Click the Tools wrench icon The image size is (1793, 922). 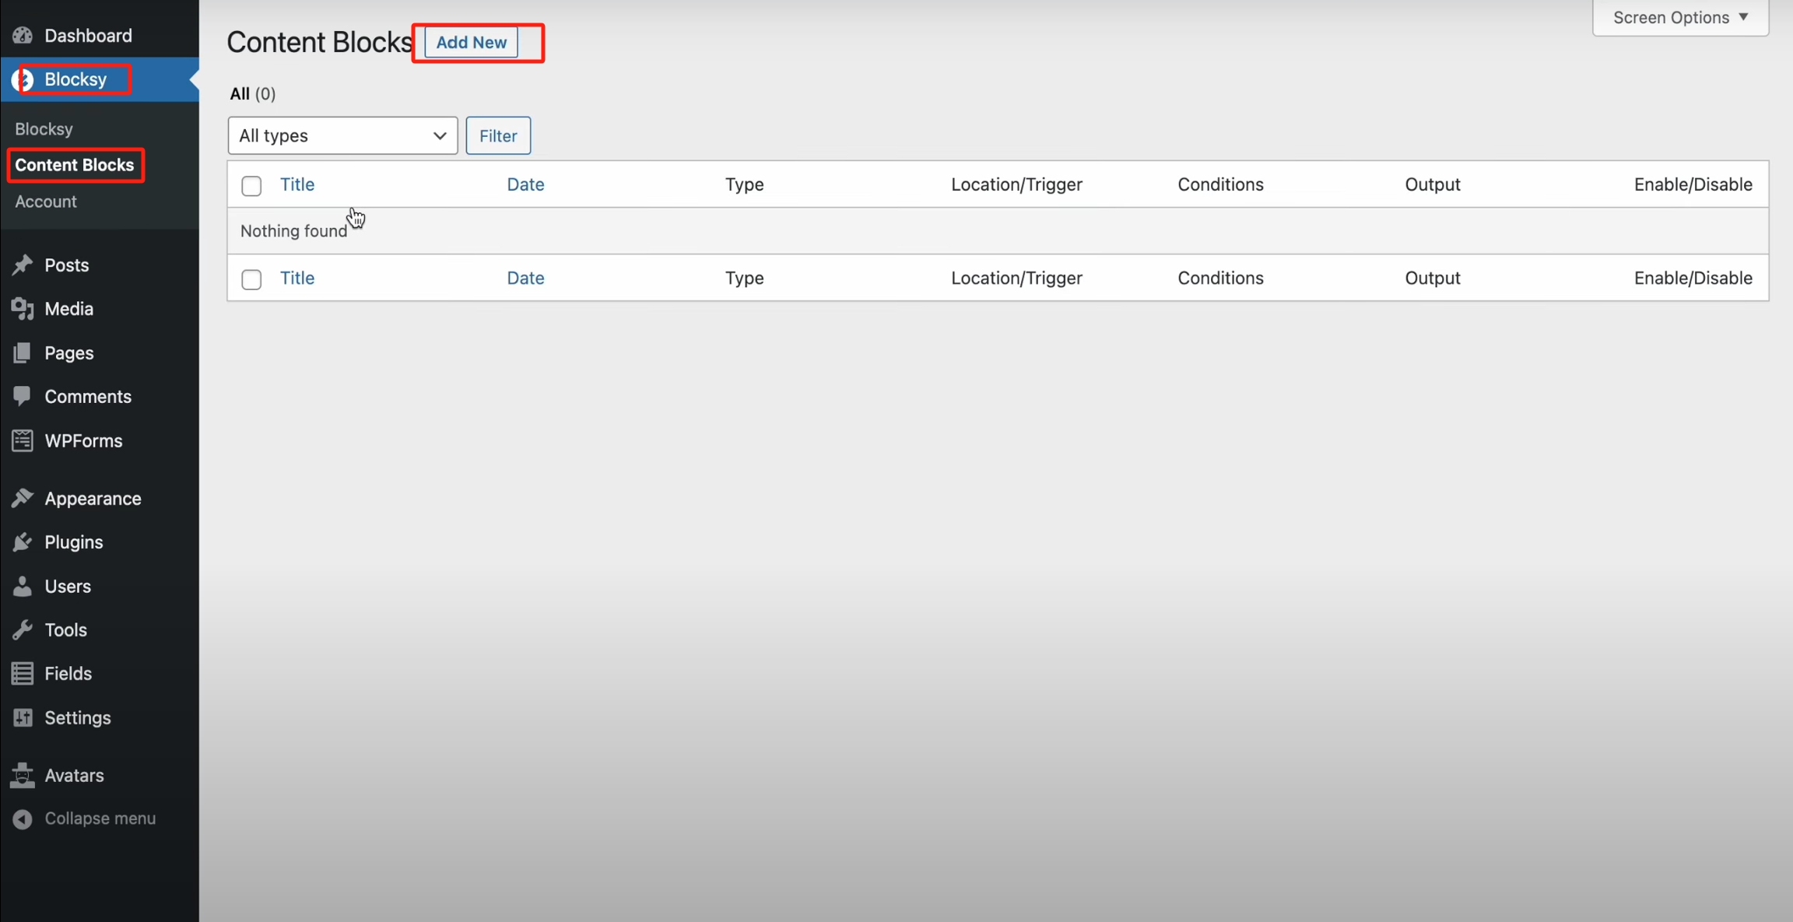[x=23, y=629]
